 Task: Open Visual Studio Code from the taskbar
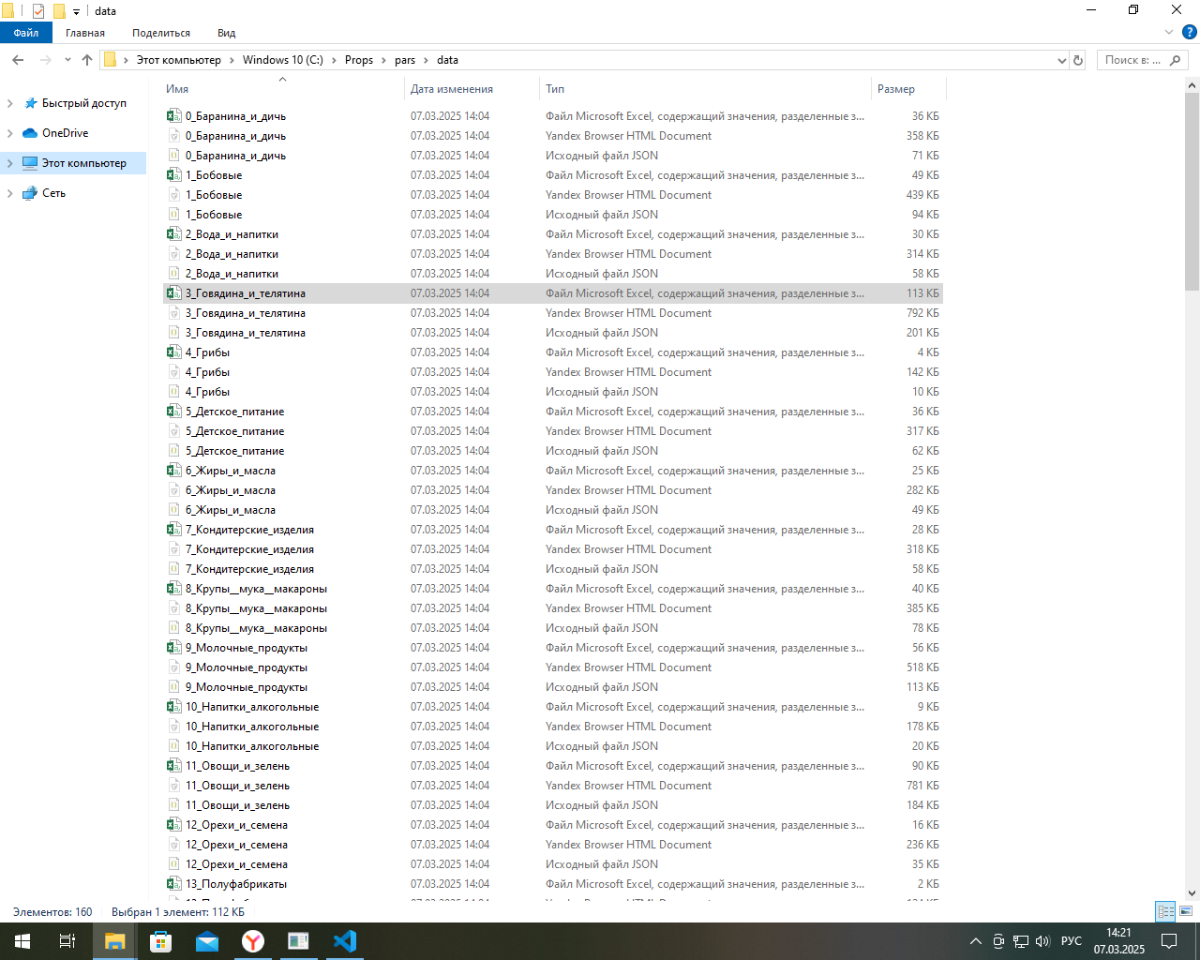[x=345, y=941]
